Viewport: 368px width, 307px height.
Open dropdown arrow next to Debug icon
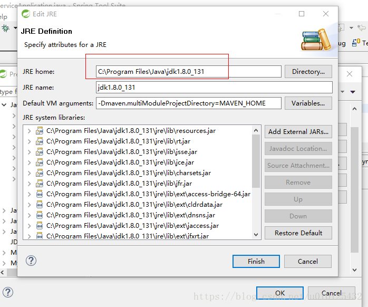click(x=15, y=28)
